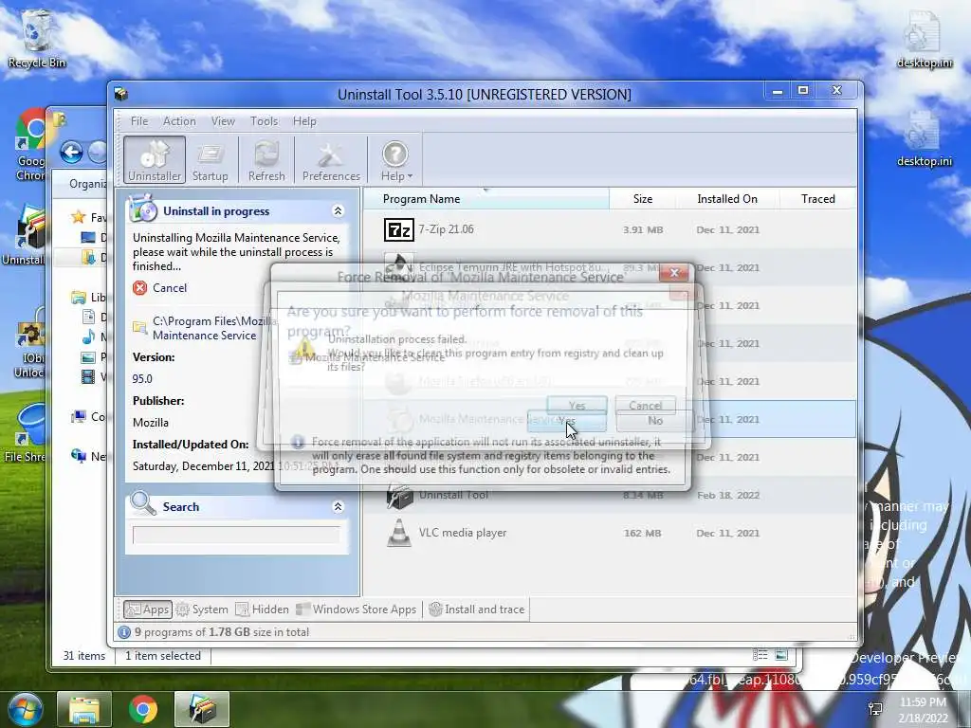Open the Google Chrome desktop shortcut
Screen dimensions: 971x728
click(31, 144)
